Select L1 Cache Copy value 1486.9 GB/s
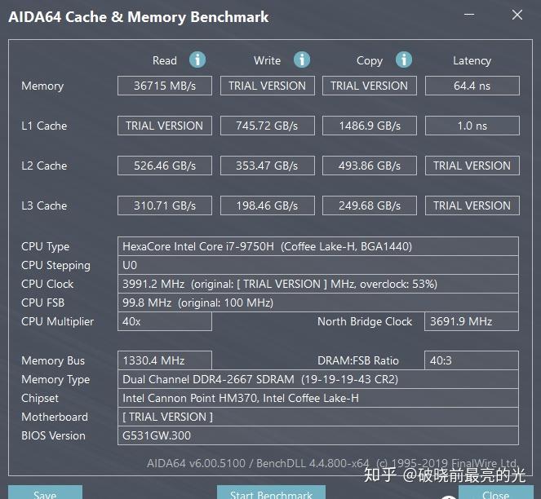541x499 pixels. [370, 126]
